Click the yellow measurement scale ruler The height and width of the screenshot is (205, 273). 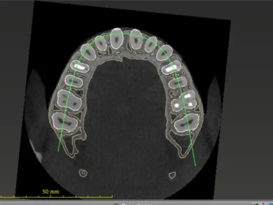[56, 197]
